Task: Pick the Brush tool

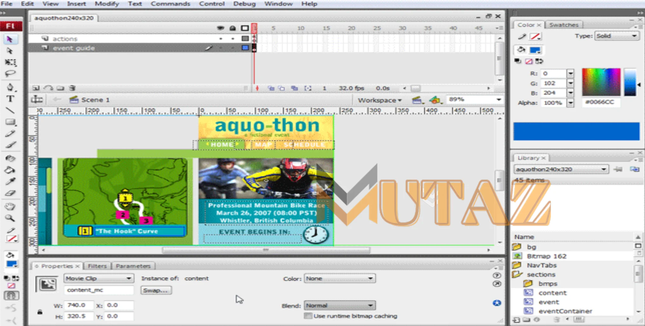Action: pyautogui.click(x=10, y=145)
